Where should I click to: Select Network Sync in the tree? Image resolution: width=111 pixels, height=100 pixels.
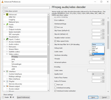(14, 22)
